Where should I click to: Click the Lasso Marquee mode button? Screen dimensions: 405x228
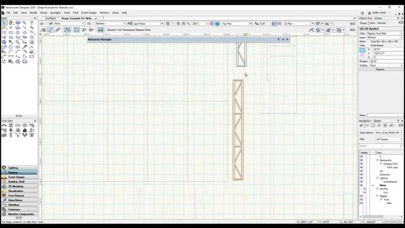point(84,30)
